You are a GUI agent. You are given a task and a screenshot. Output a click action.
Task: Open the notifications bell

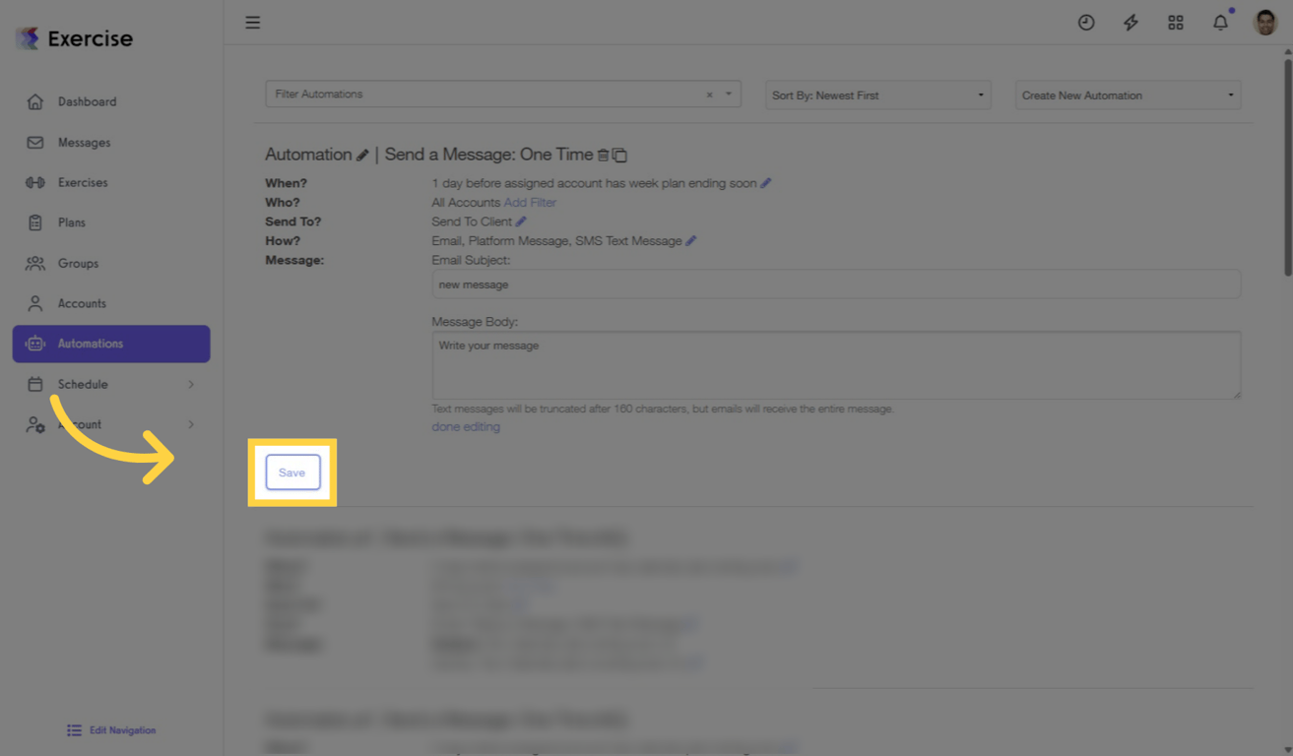[1220, 23]
